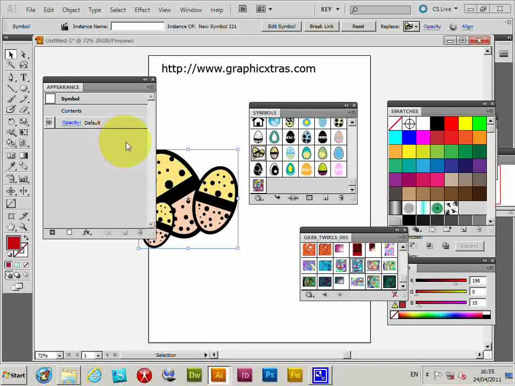This screenshot has height=386, width=515.
Task: Select the Pencil tool
Action: 23,99
